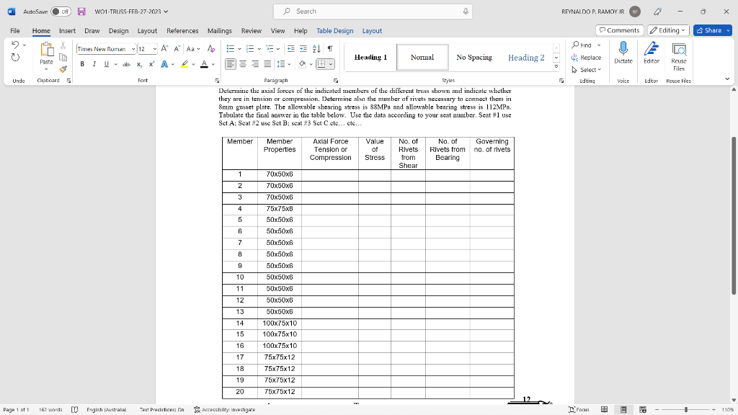Activate the Format Painter brush

tap(63, 69)
